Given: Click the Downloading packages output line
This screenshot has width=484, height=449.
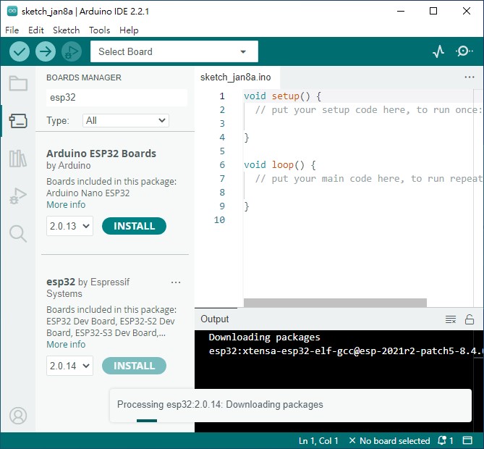Looking at the screenshot, I should pyautogui.click(x=265, y=337).
